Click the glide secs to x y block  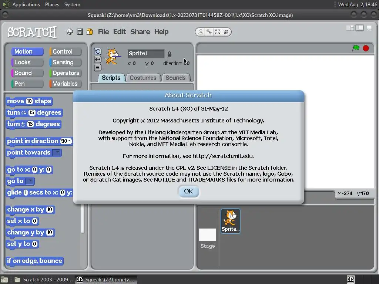click(x=39, y=193)
